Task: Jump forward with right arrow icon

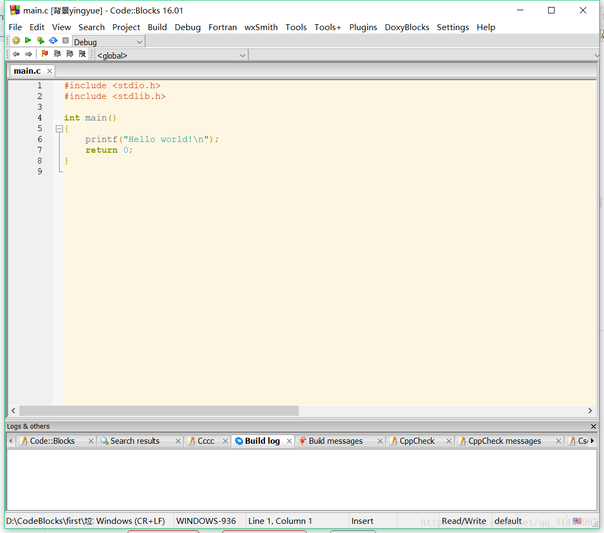Action: click(28, 54)
